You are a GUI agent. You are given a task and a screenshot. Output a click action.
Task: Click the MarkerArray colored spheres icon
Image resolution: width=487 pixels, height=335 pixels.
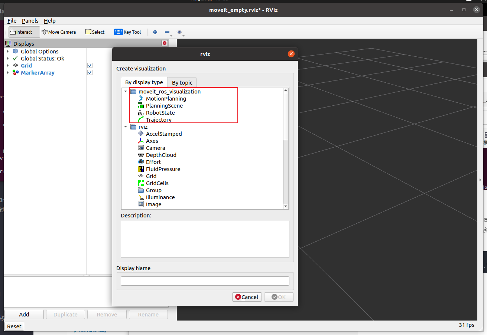(x=15, y=72)
